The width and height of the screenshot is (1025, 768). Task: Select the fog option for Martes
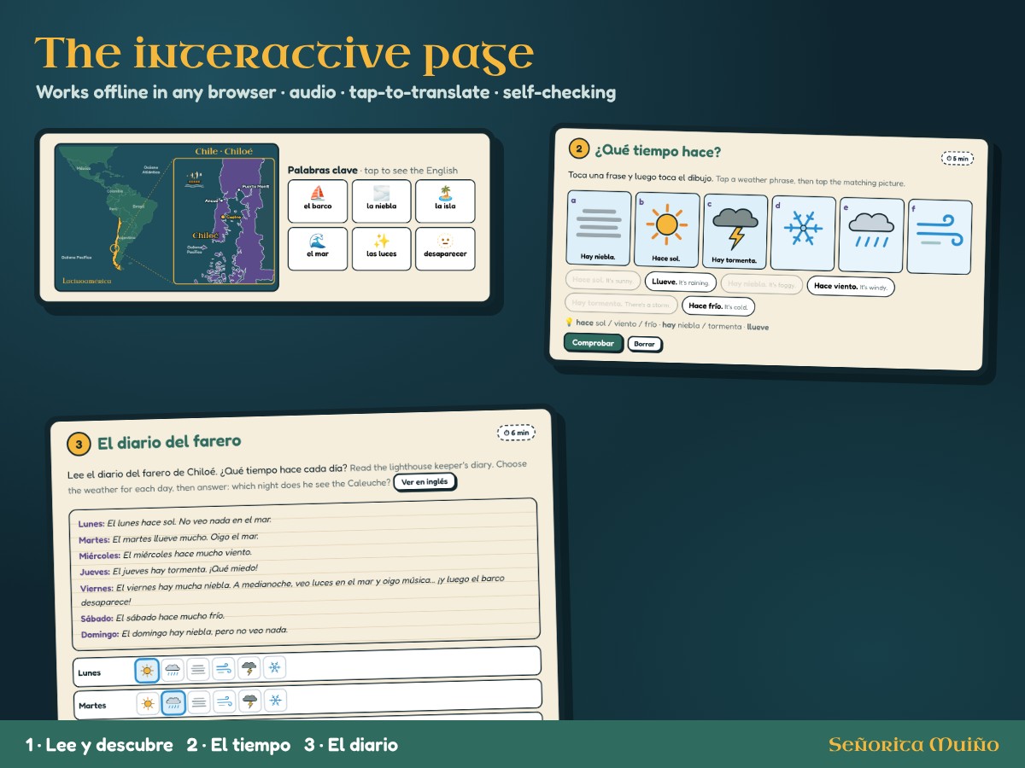pos(199,702)
